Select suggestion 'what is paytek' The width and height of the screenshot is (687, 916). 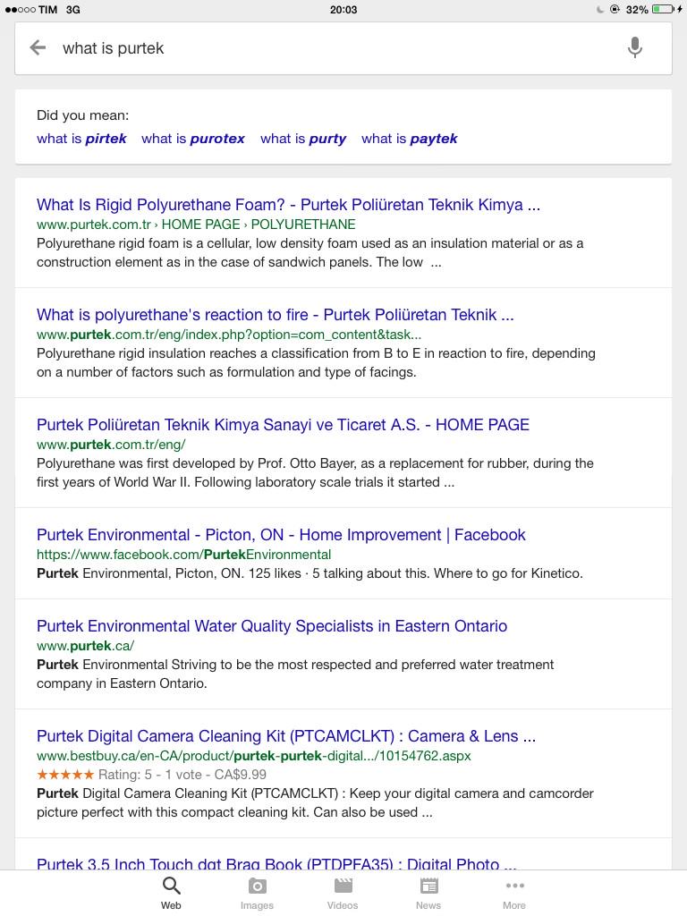tap(409, 139)
